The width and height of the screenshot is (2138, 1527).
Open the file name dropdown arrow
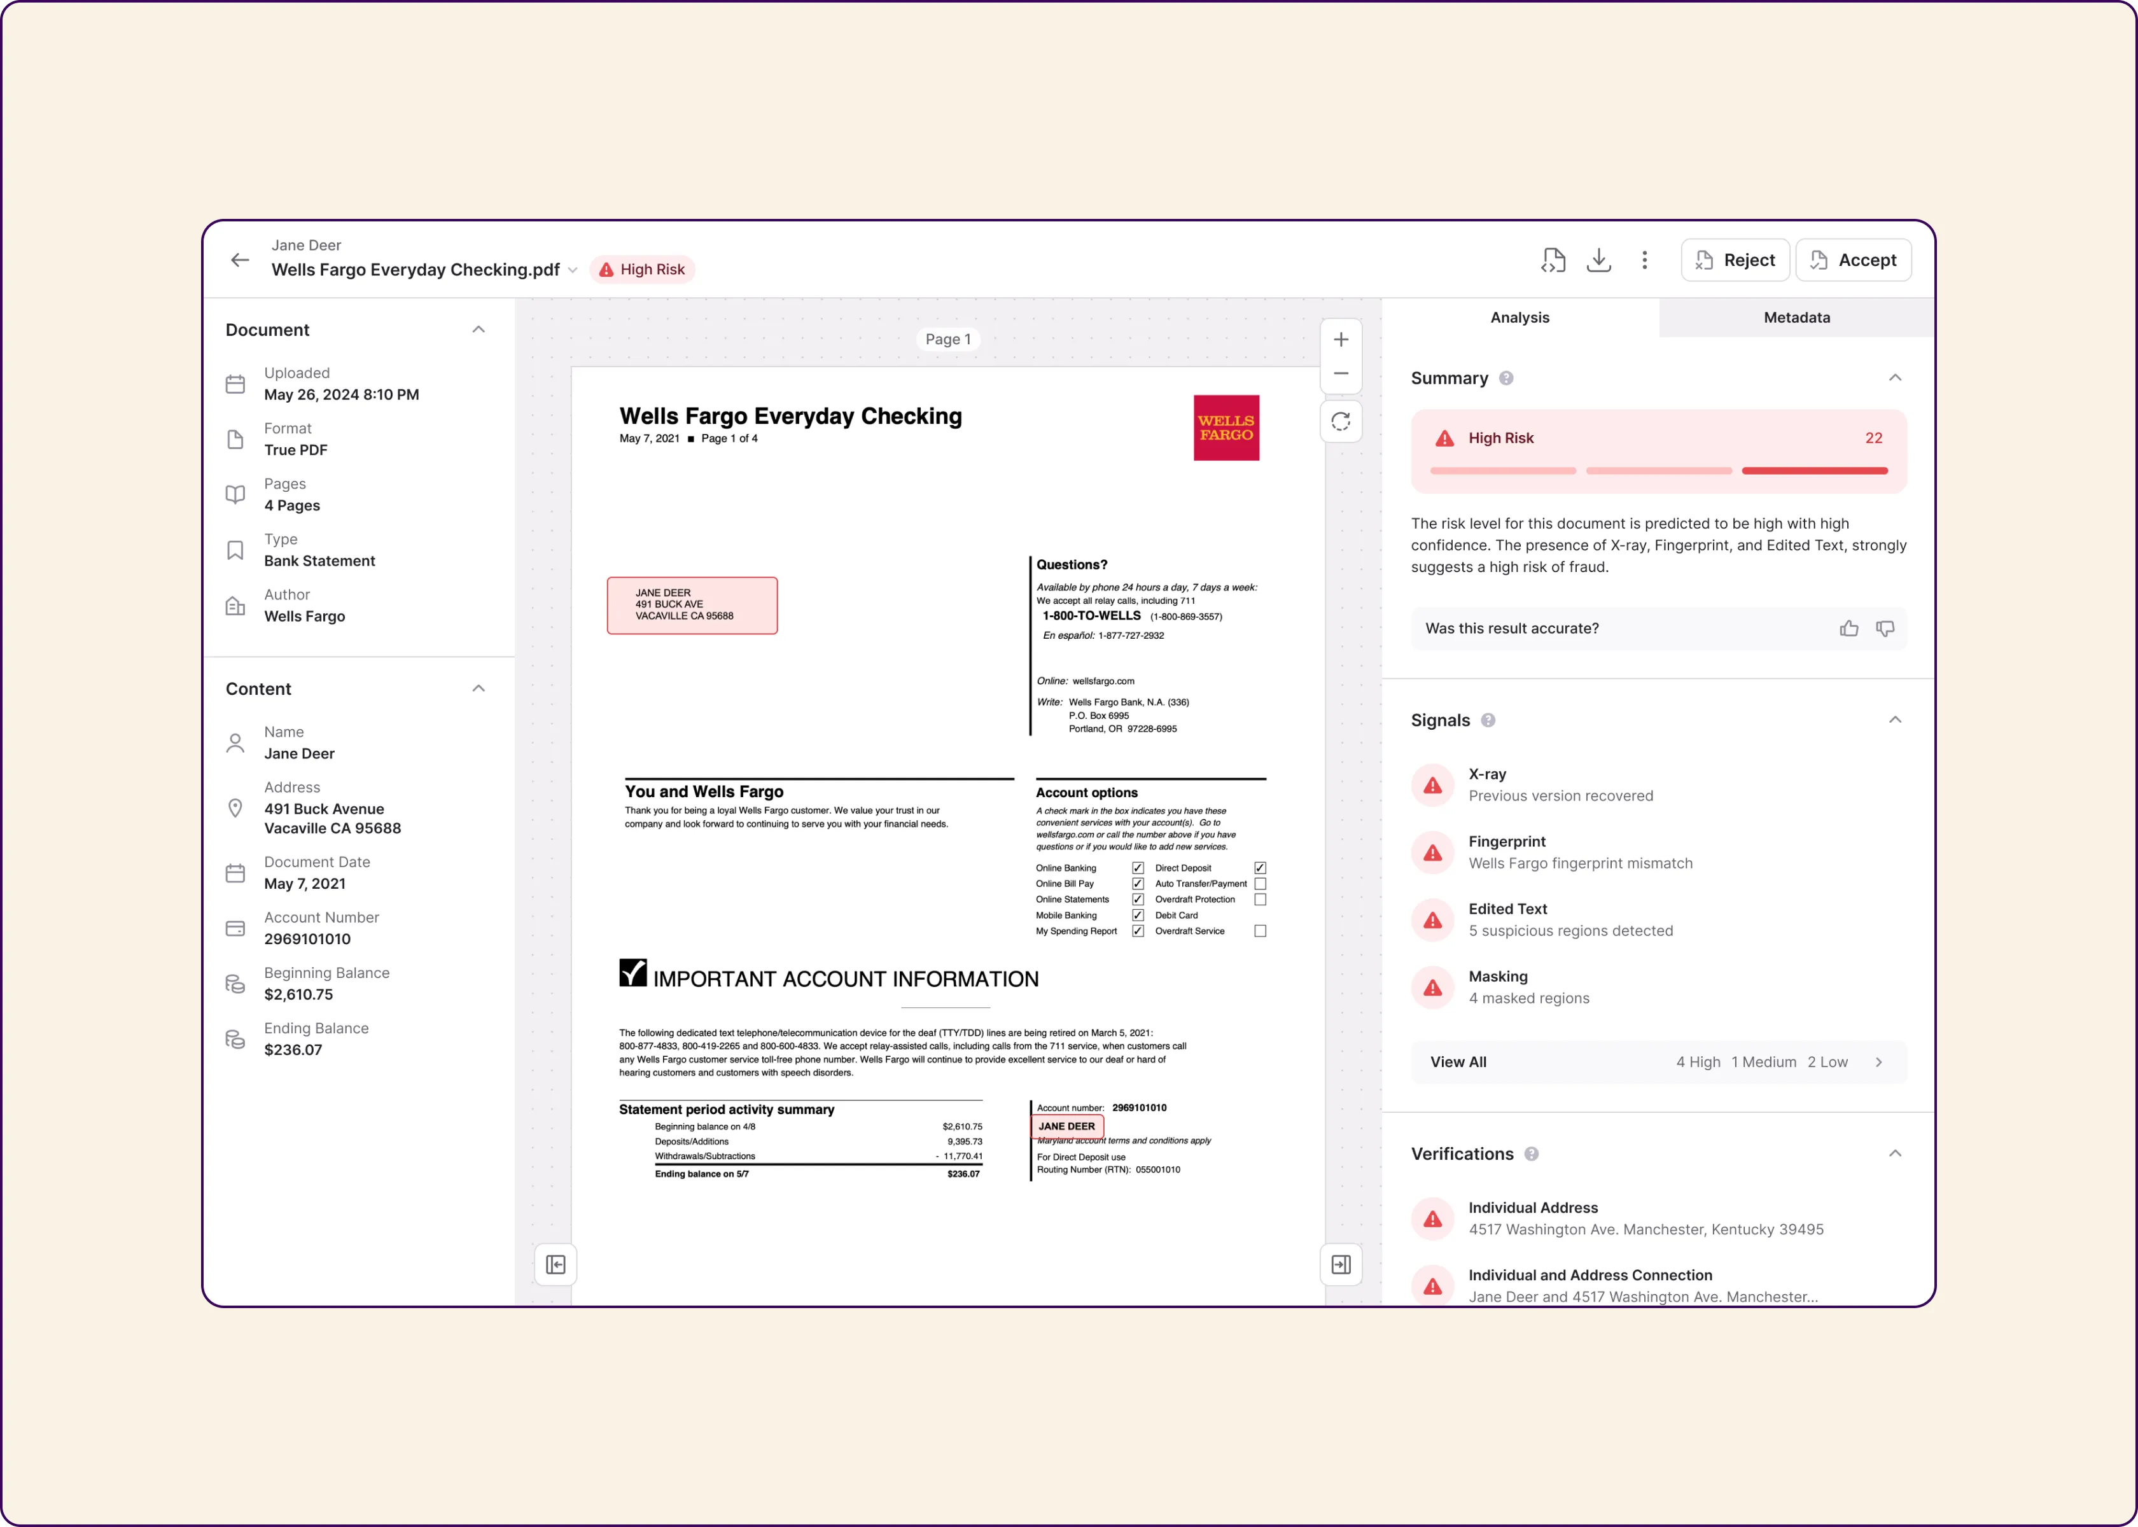click(x=573, y=271)
